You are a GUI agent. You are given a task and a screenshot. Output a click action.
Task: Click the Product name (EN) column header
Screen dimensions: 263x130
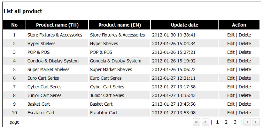click(120, 25)
